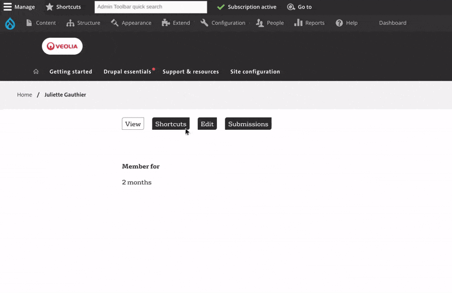Click the Subscription active checkmark

pos(221,7)
